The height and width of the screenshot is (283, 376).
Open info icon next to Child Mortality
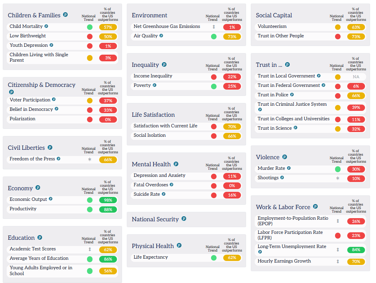(46, 26)
